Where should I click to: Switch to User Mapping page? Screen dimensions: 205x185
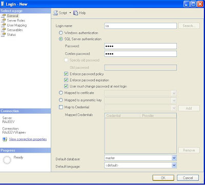pyautogui.click(x=17, y=25)
